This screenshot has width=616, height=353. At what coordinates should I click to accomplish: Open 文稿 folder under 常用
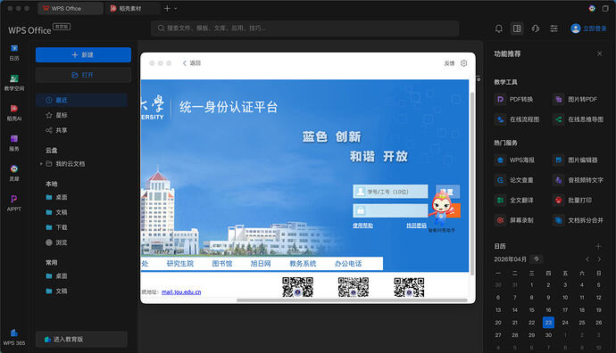(56, 291)
